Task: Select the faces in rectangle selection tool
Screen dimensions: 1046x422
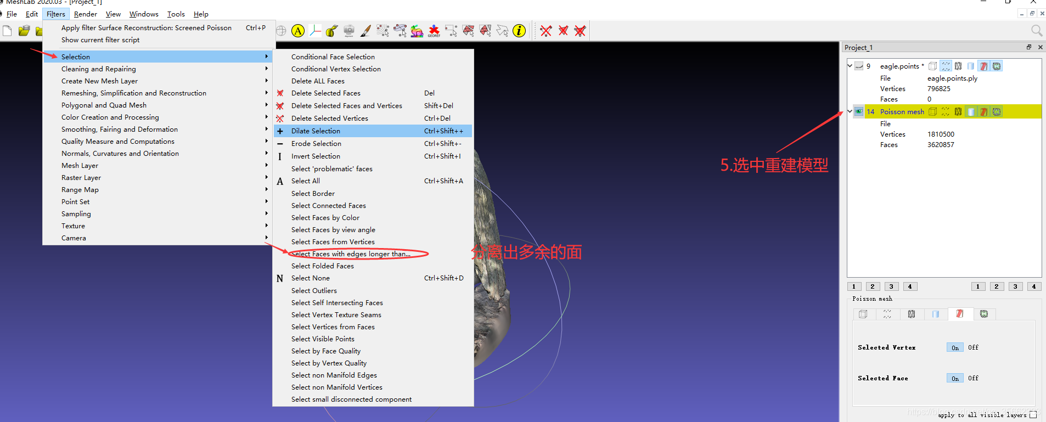Action: (485, 31)
